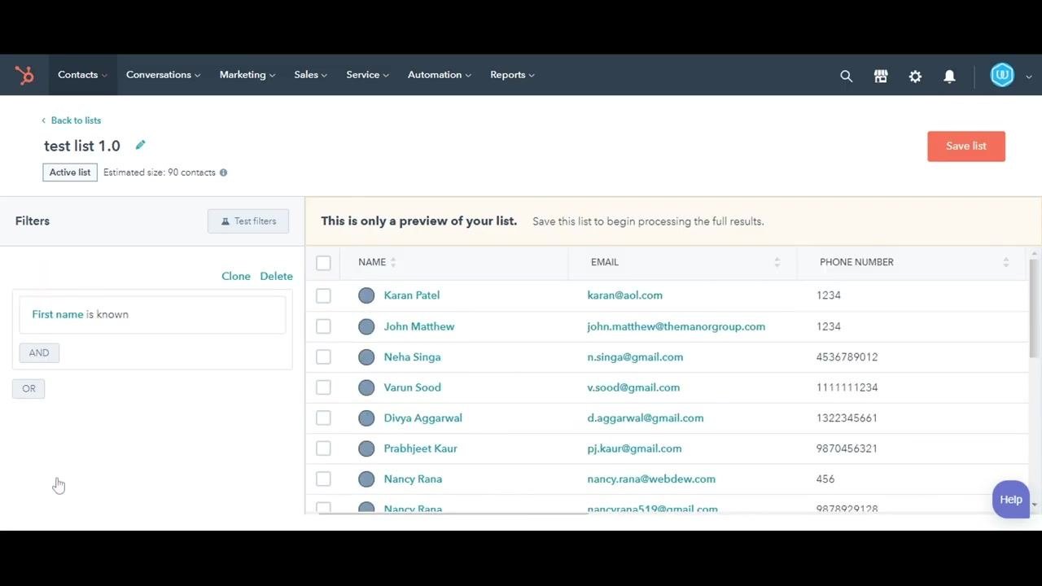Click Varun Sood's avatar icon
Viewport: 1042px width, 586px height.
[366, 387]
